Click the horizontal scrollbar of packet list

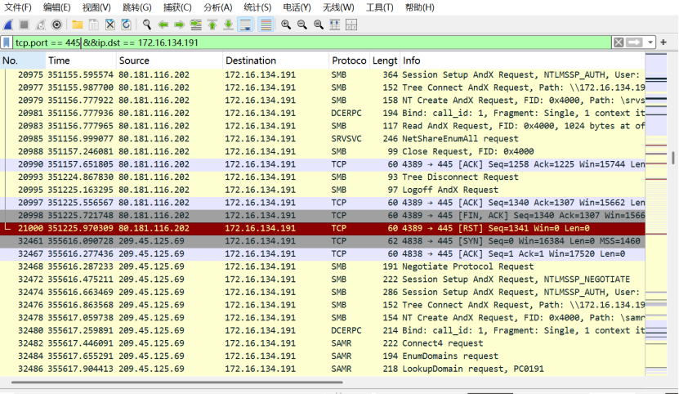177,383
